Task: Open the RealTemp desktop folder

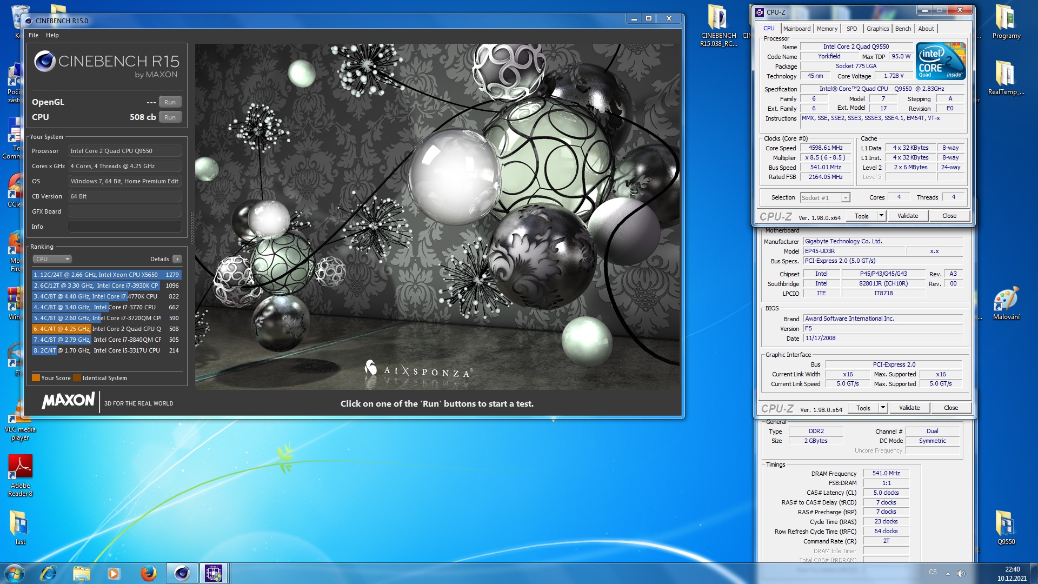Action: pos(1006,78)
